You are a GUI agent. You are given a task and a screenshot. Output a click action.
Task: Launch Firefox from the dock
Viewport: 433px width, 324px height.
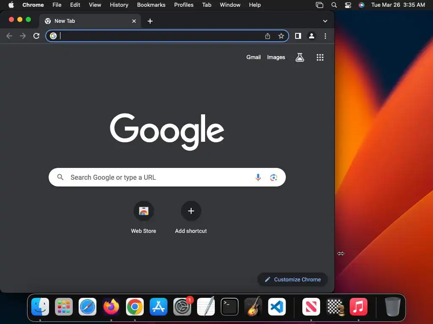click(111, 306)
